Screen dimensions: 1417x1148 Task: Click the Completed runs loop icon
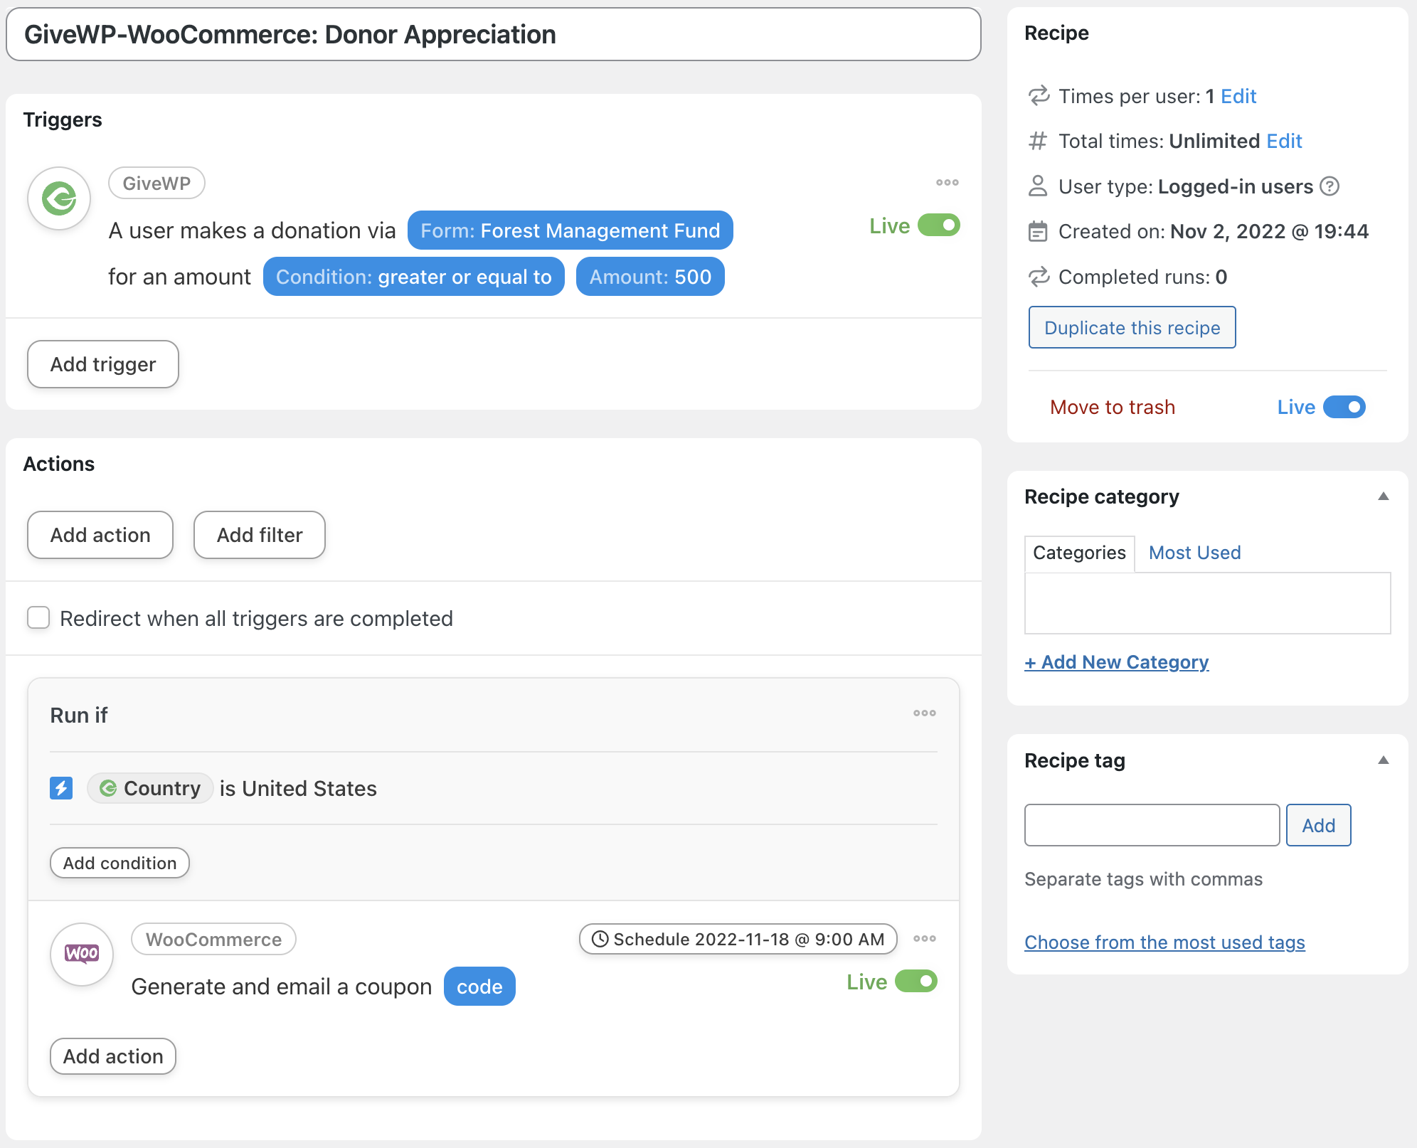tap(1039, 277)
